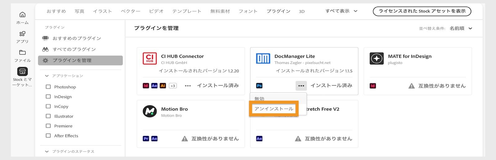
Task: Click After Effects badge on Motion Bro card
Action: pyautogui.click(x=154, y=139)
